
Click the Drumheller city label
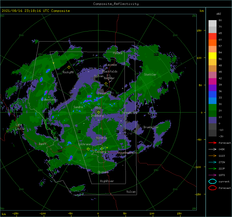click(151, 127)
